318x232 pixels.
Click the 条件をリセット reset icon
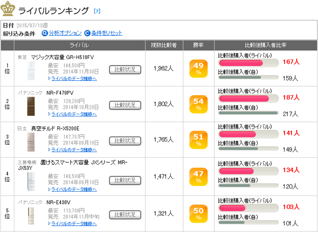87,33
